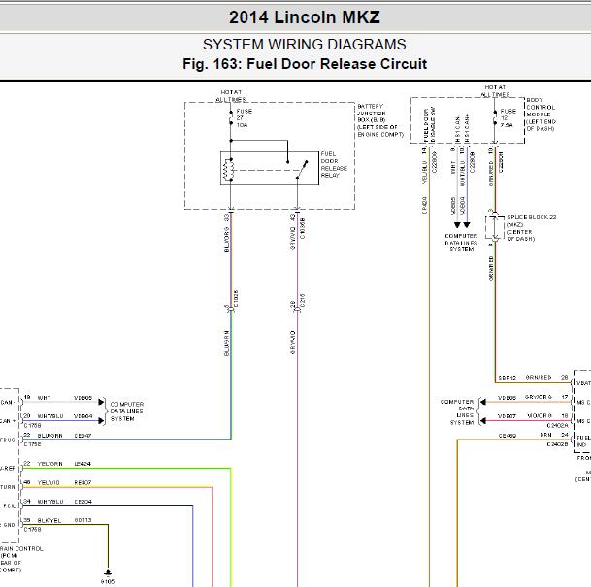Select the "FUSE 12 7.5A" label
Screen dimensions: 591x587
coord(508,118)
